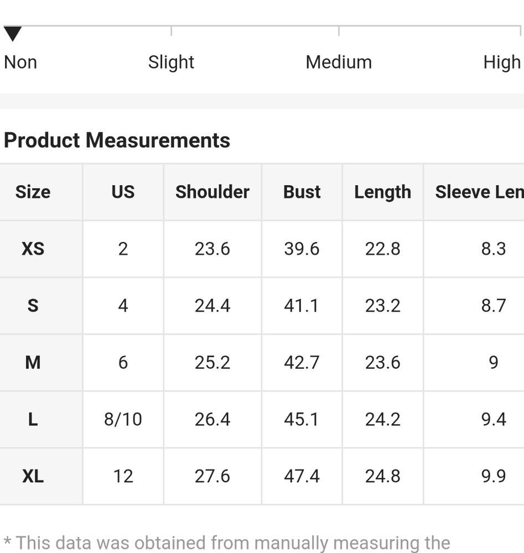The image size is (524, 553).
Task: Click the Size column header
Action: [33, 192]
